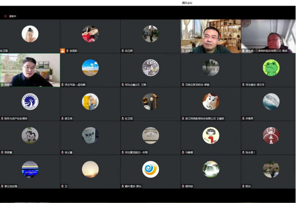
Task: Click the 腾讯会议 window title
Action: pyautogui.click(x=187, y=3)
